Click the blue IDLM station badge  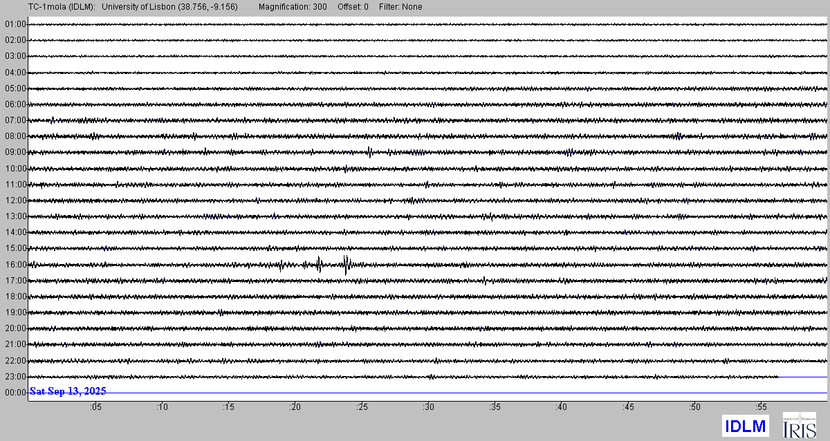click(x=746, y=426)
